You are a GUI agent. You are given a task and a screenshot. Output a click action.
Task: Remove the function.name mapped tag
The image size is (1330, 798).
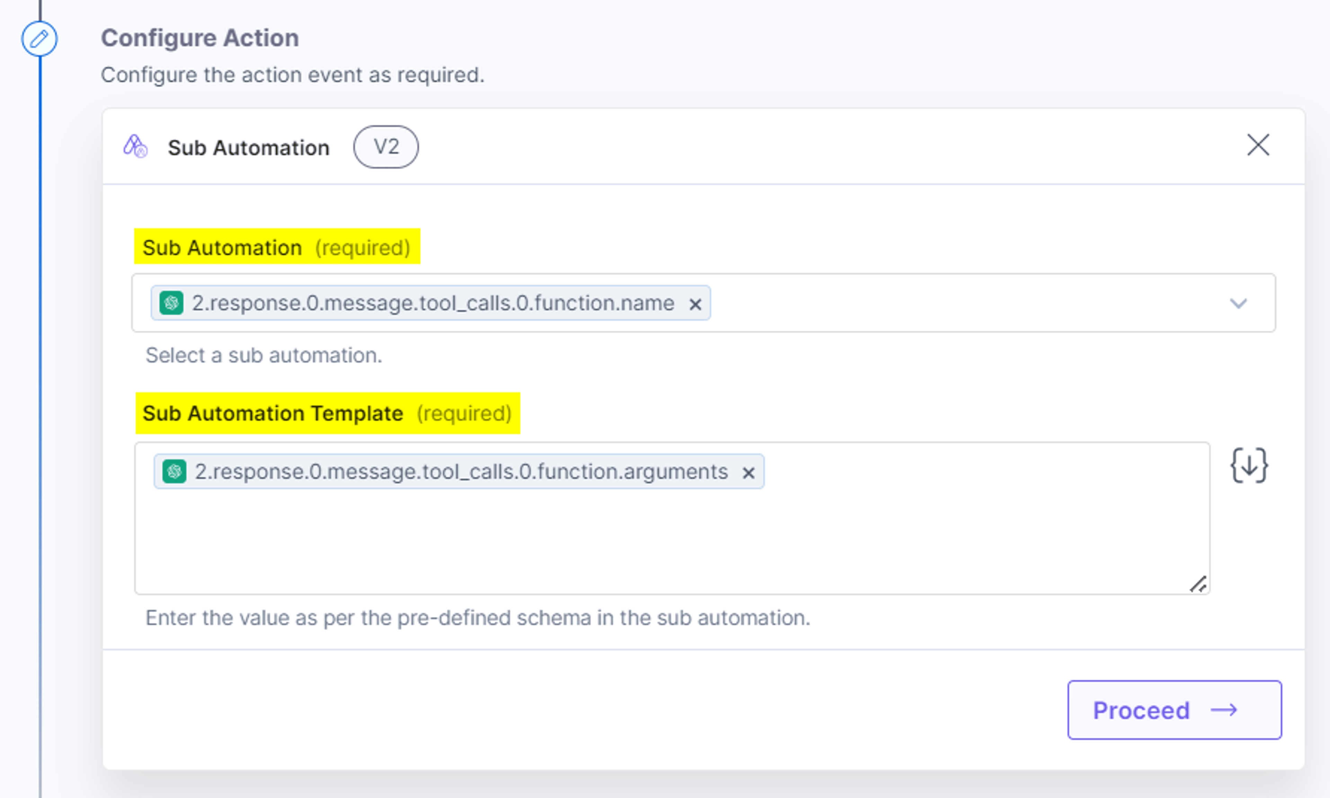coord(695,304)
